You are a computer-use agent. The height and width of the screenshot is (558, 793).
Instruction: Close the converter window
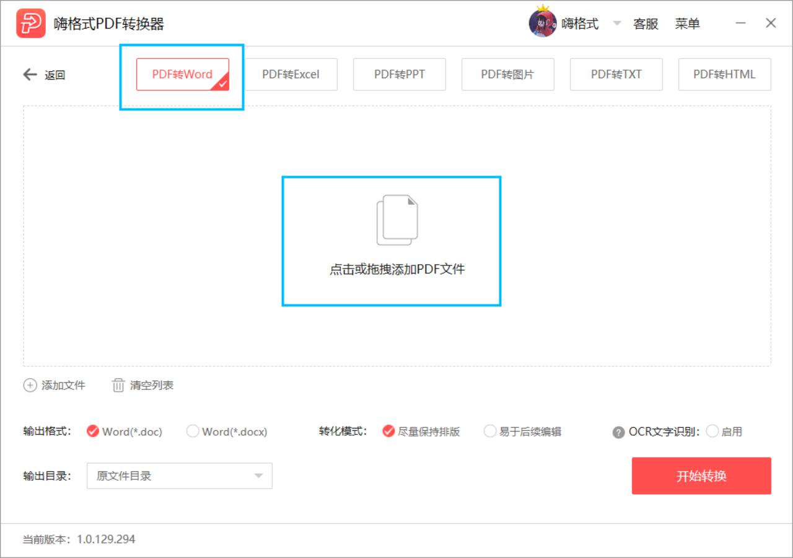pos(771,23)
